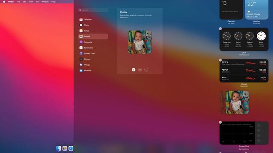Viewport: 273px width, 153px height.
Task: Open the Help menu
Action: tap(53, 2)
